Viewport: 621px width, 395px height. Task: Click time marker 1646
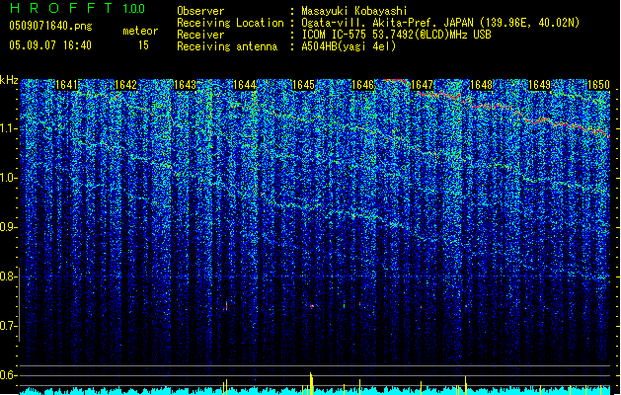coord(362,85)
